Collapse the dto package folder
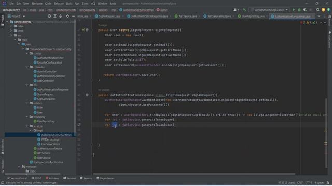This screenshot has height=186, width=332. click(27, 85)
